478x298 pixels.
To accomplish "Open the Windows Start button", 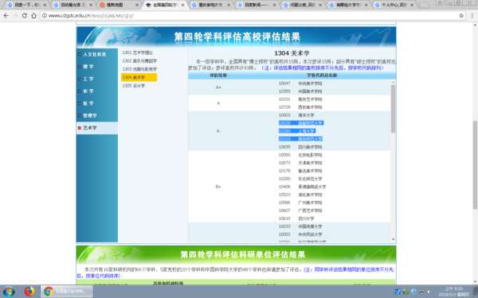I will tap(9, 292).
